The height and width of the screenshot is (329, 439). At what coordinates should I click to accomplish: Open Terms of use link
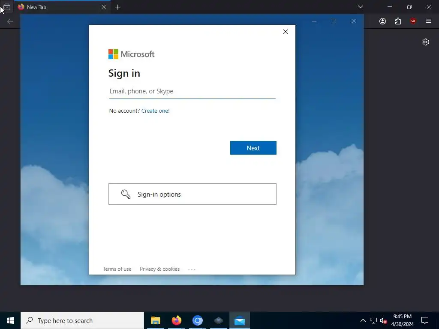point(117,269)
